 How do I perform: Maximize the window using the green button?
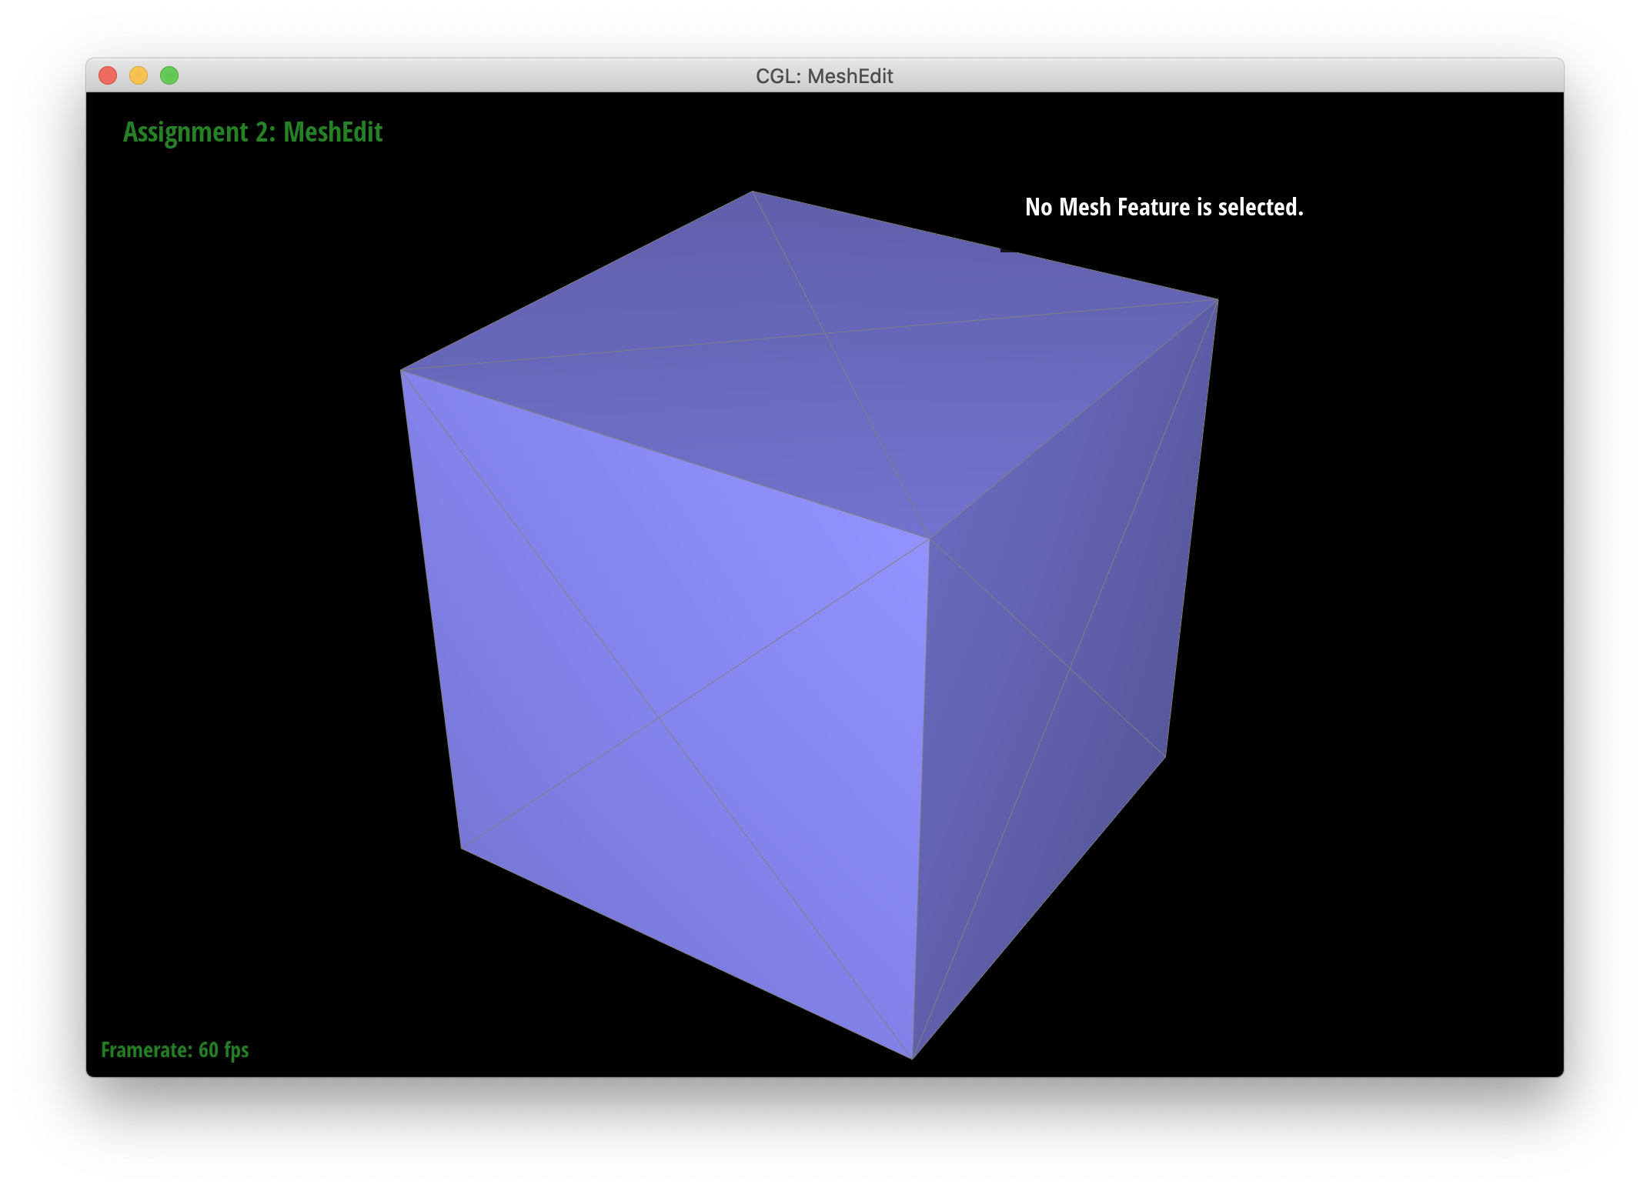point(169,75)
